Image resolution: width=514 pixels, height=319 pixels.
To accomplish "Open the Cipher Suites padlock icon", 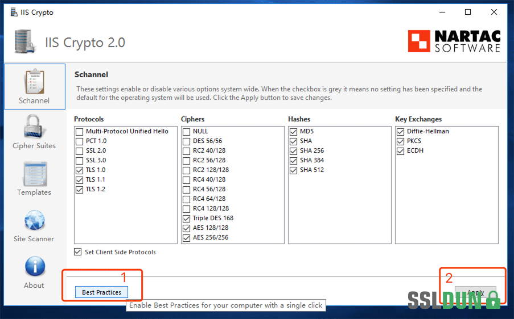I will pyautogui.click(x=34, y=127).
